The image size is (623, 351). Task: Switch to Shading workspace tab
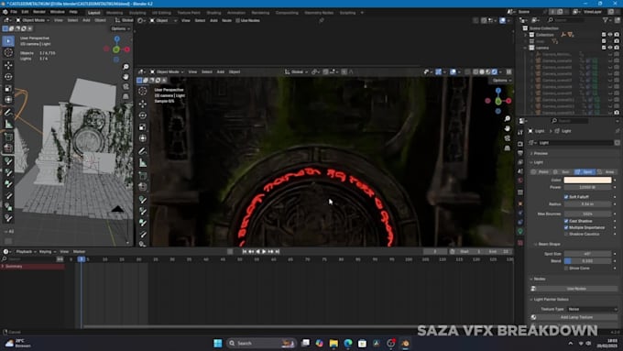213,13
